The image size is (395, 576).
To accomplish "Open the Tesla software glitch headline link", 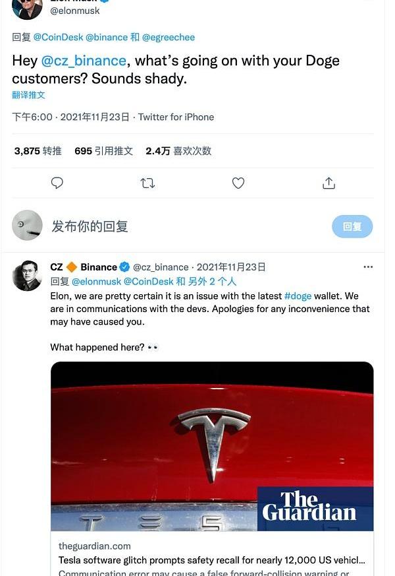I will [212, 560].
